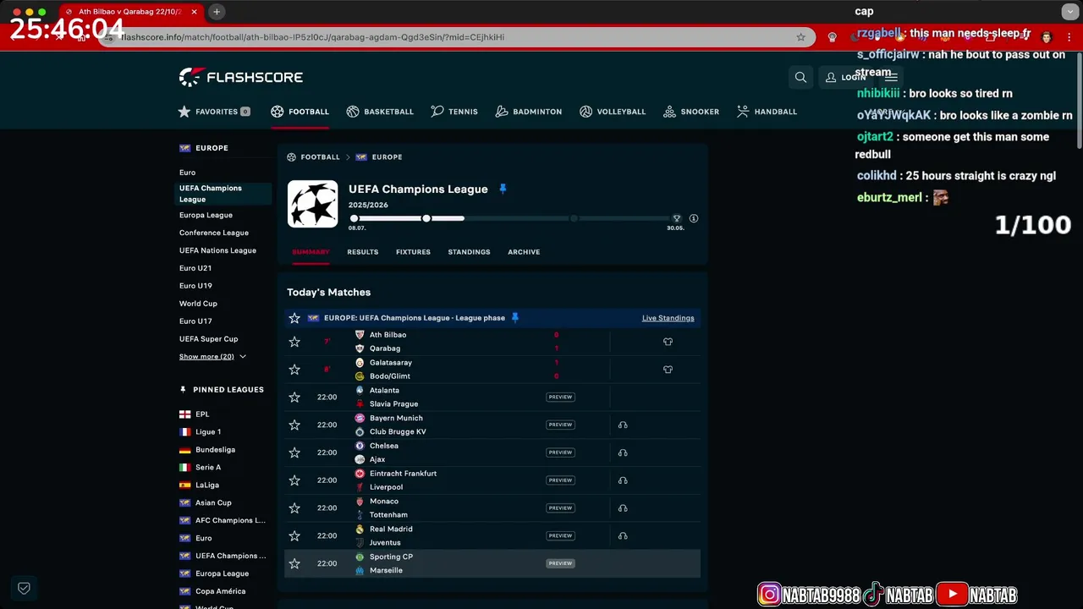Open the Archive tab
Screen dimensions: 1083x609
[x=524, y=252]
